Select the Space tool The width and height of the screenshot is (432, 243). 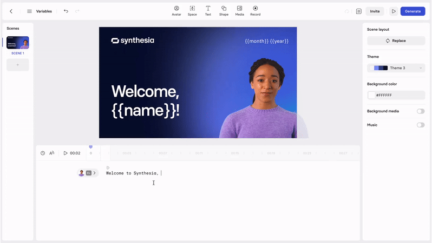(192, 11)
